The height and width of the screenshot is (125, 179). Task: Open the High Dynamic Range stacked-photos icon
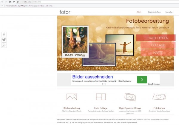tap(130, 97)
